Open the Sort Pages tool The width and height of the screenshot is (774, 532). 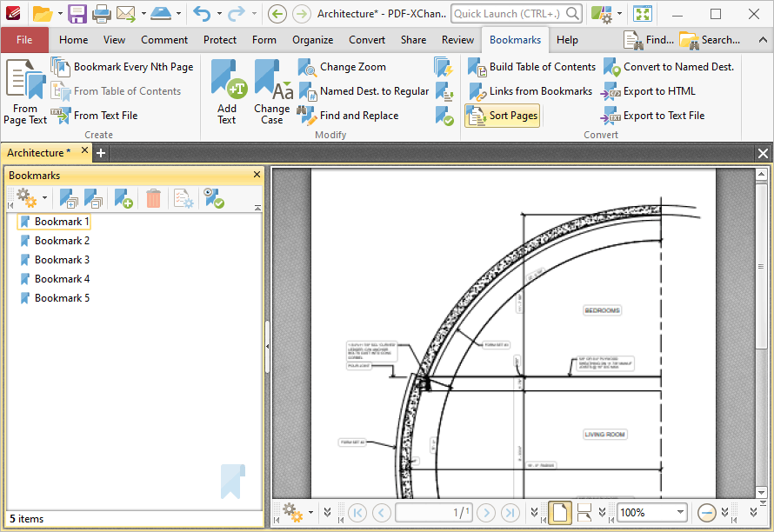[x=502, y=115]
